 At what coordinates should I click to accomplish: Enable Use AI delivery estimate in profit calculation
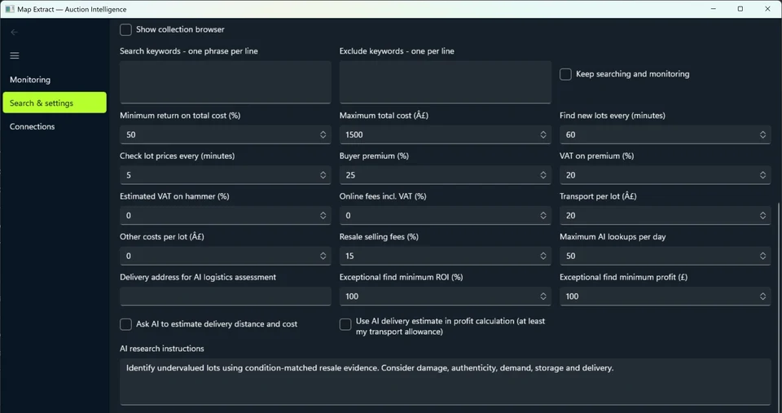[x=345, y=324]
